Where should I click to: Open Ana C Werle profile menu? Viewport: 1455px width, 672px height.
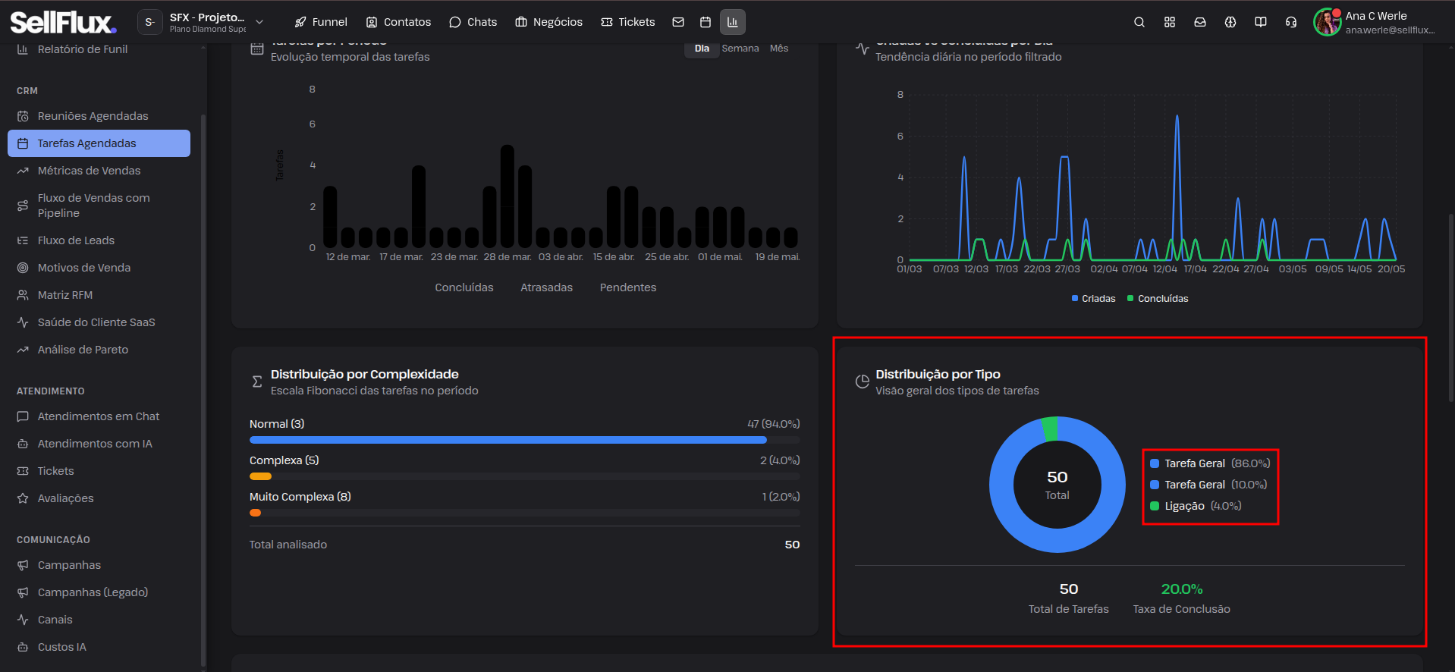pyautogui.click(x=1374, y=22)
